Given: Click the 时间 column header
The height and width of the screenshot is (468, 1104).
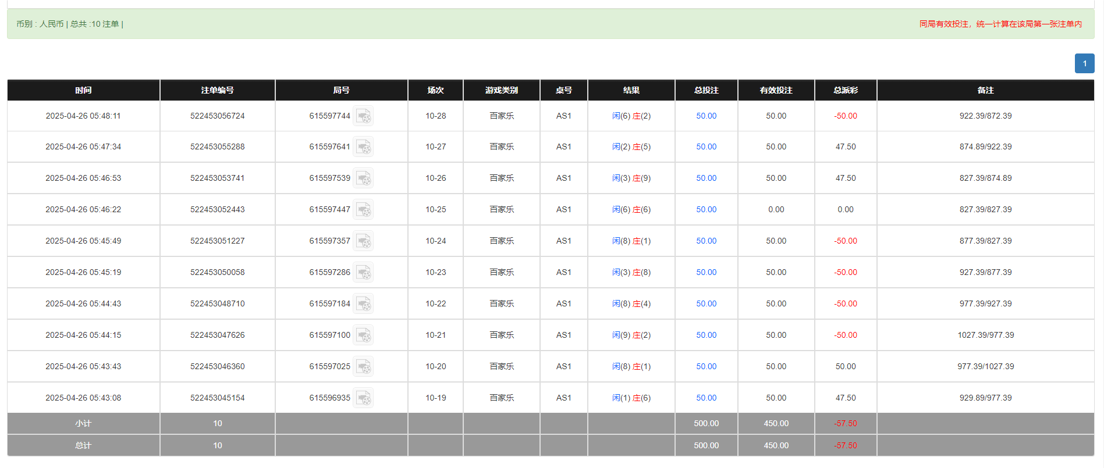Looking at the screenshot, I should click(83, 90).
